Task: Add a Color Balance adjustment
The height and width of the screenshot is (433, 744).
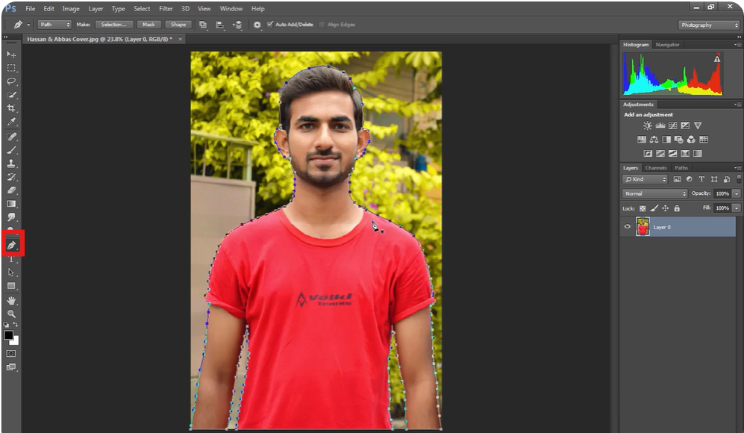Action: [x=654, y=140]
